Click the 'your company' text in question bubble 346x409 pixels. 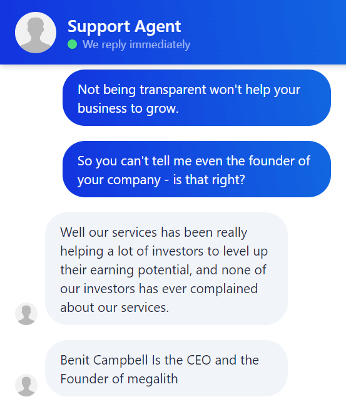coord(119,180)
